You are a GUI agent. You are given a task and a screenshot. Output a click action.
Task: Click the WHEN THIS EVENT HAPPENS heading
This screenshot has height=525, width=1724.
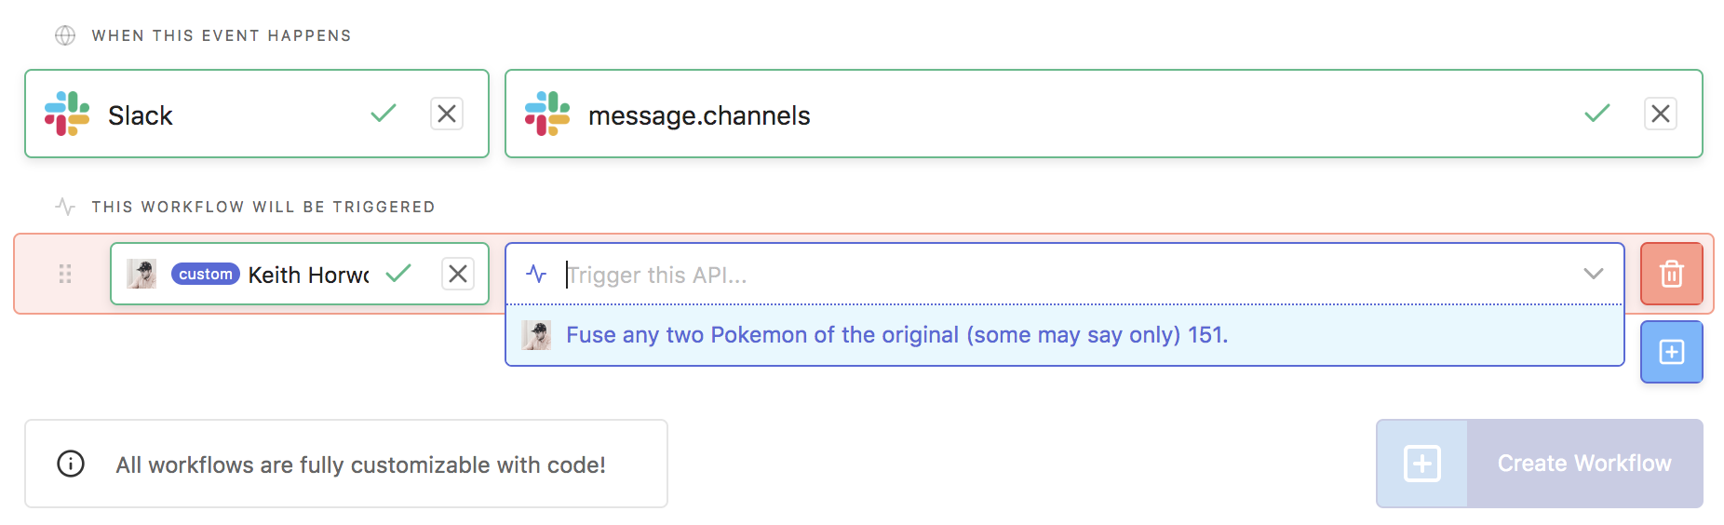point(222,35)
